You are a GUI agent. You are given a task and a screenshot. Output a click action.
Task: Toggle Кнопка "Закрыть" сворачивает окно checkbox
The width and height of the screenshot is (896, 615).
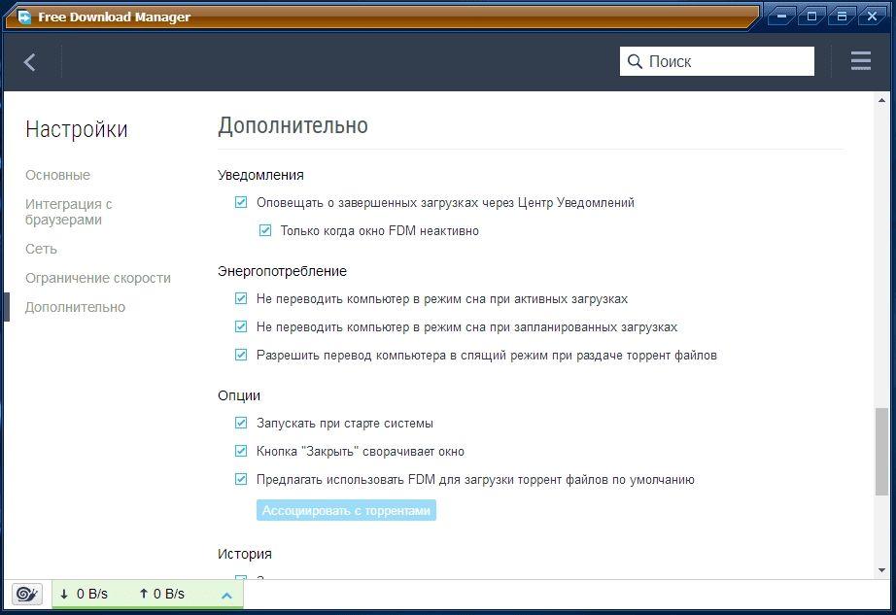pos(241,451)
